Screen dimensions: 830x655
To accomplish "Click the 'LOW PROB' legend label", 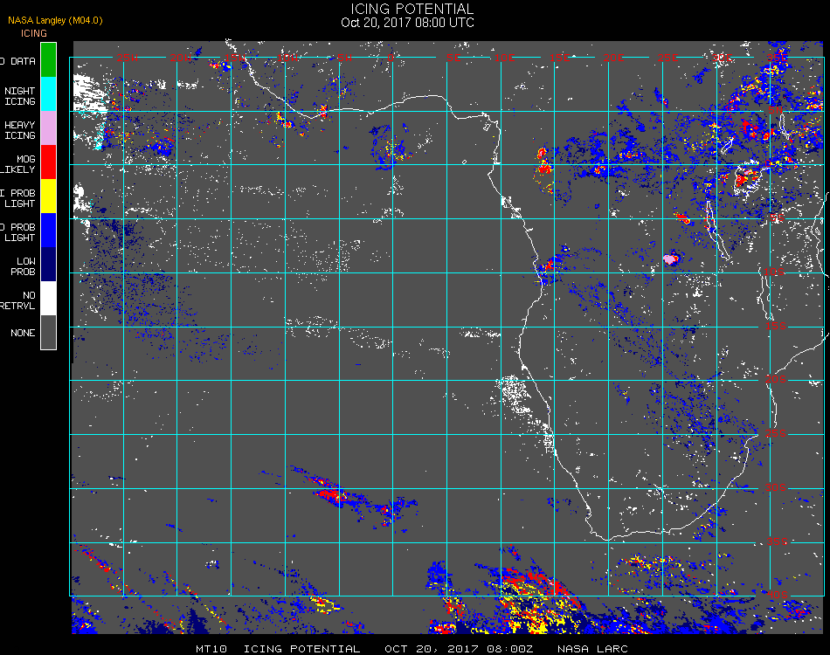I will tap(24, 266).
